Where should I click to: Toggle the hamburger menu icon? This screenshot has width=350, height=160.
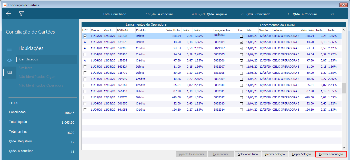coord(9,49)
